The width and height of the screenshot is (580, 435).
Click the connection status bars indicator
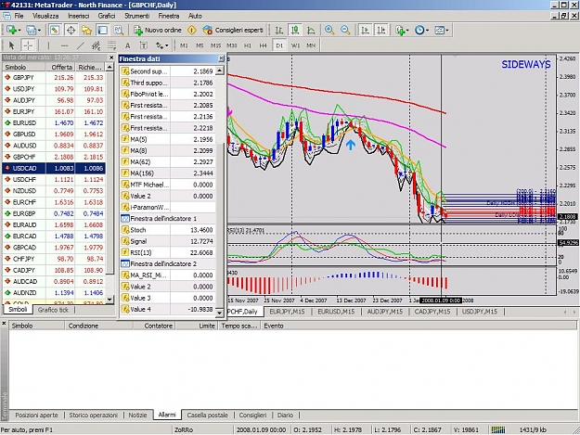pos(498,429)
